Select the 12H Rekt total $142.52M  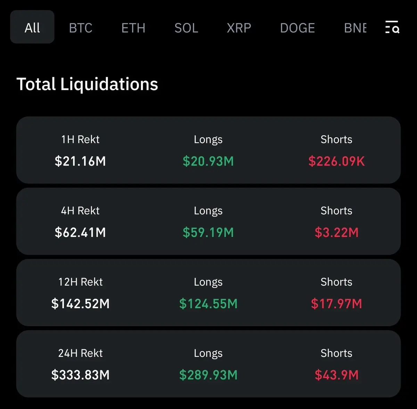pos(80,304)
